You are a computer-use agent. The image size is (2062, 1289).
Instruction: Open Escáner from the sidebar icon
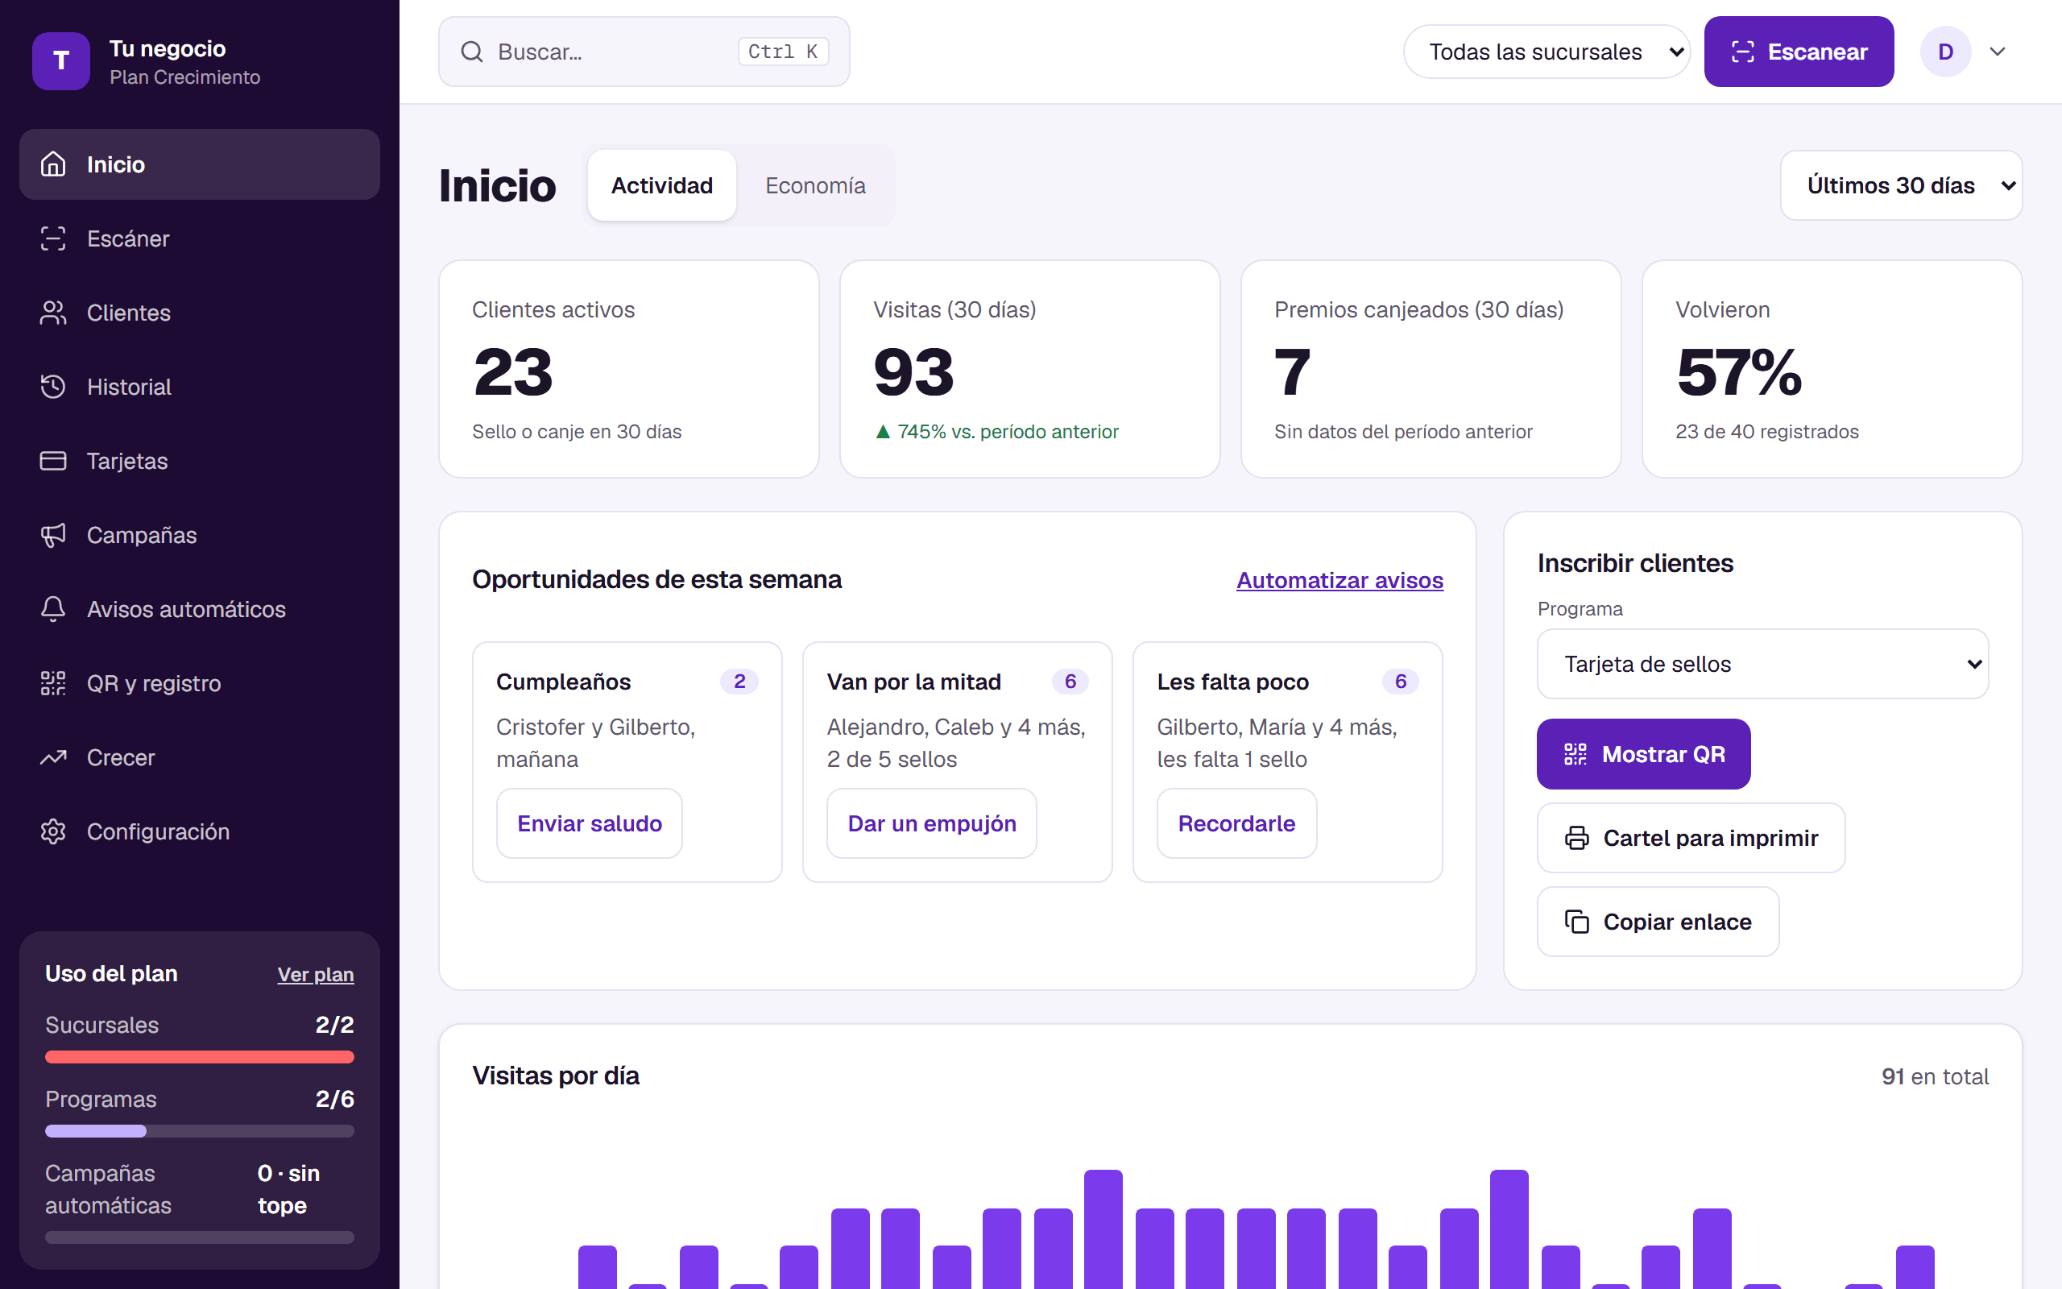[53, 238]
